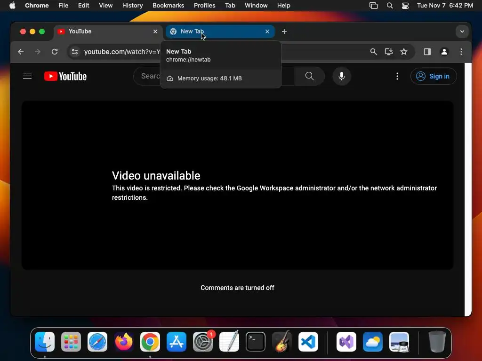Toggle the Chrome side panel
Viewport: 482px width, 361px height.
(427, 52)
